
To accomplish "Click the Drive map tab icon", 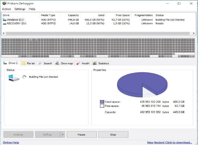I will (x=57, y=63).
